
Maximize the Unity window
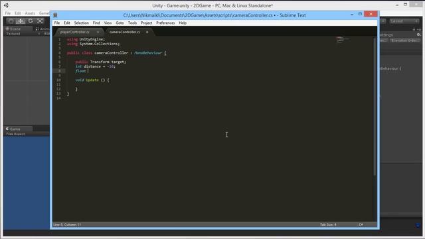(x=405, y=5)
